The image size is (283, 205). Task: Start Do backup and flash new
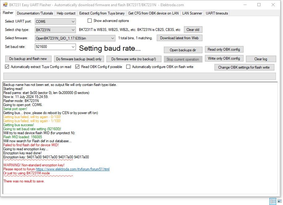(x=28, y=59)
